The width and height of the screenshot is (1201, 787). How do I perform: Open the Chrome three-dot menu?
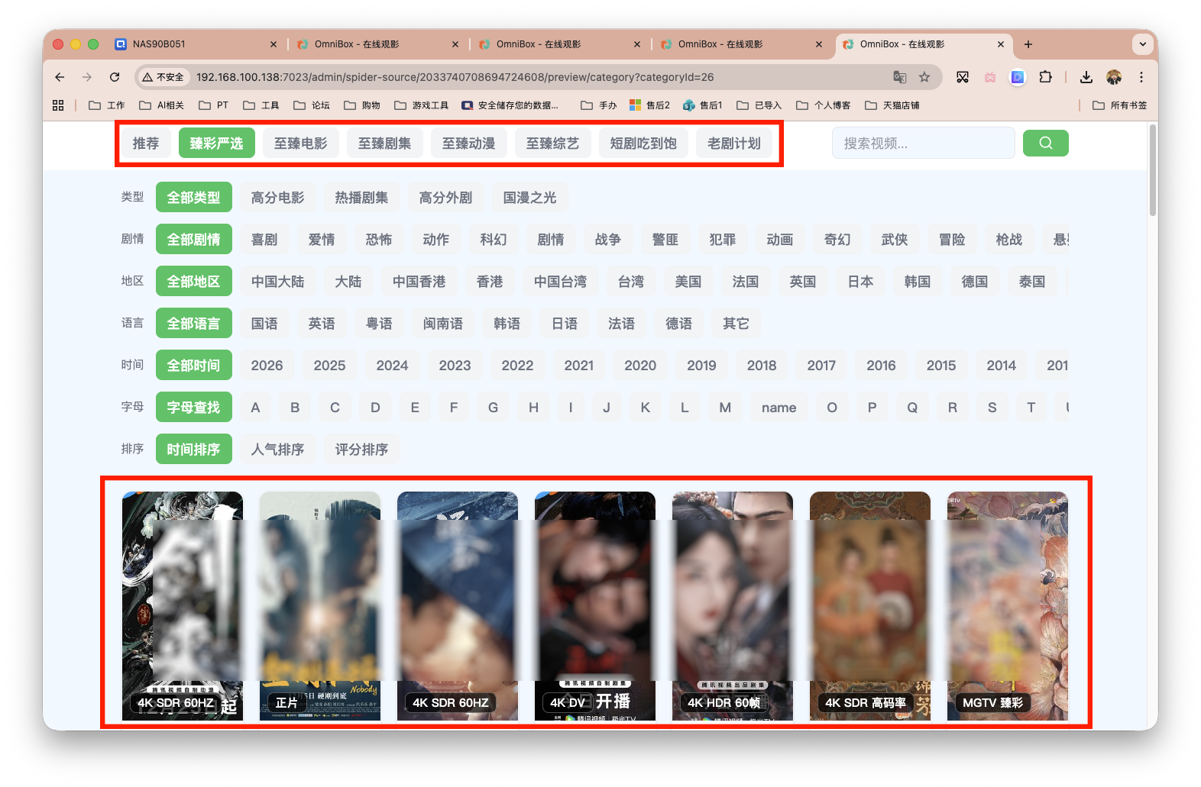[x=1141, y=77]
